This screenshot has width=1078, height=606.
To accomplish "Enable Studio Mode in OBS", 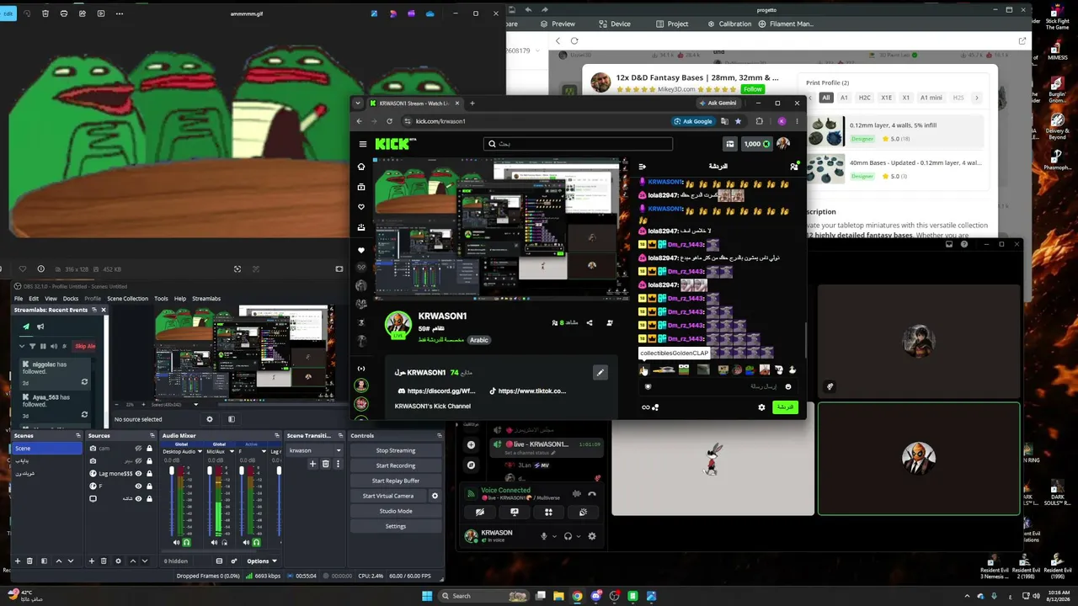I will tap(396, 511).
